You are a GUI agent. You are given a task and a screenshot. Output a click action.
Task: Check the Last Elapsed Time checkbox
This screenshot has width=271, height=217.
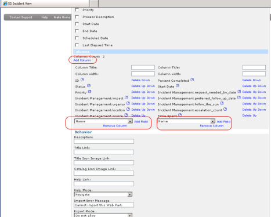[77, 45]
